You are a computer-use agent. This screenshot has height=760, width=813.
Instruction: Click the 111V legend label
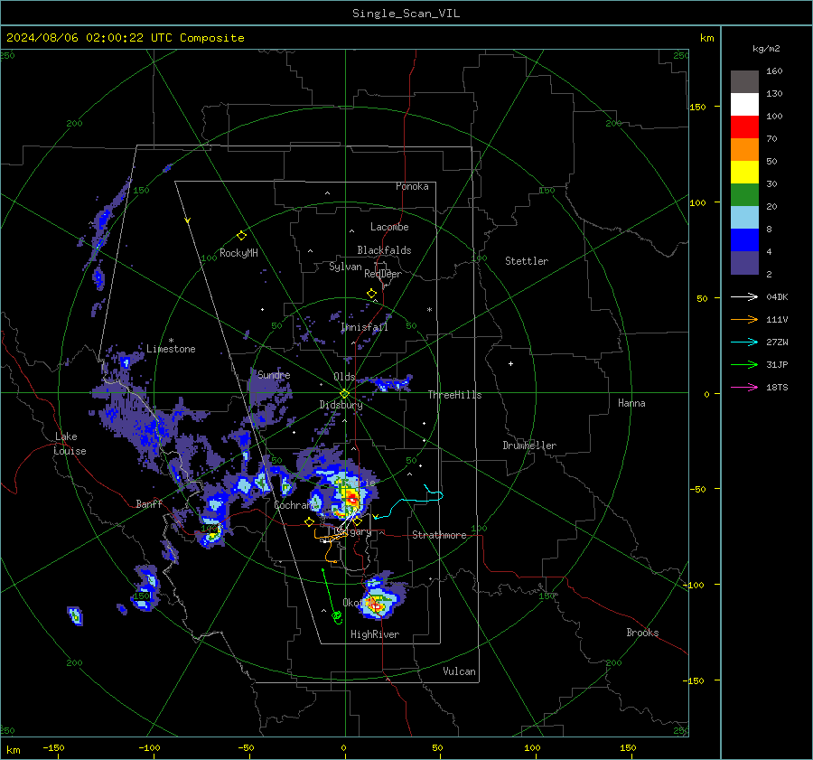pos(777,320)
